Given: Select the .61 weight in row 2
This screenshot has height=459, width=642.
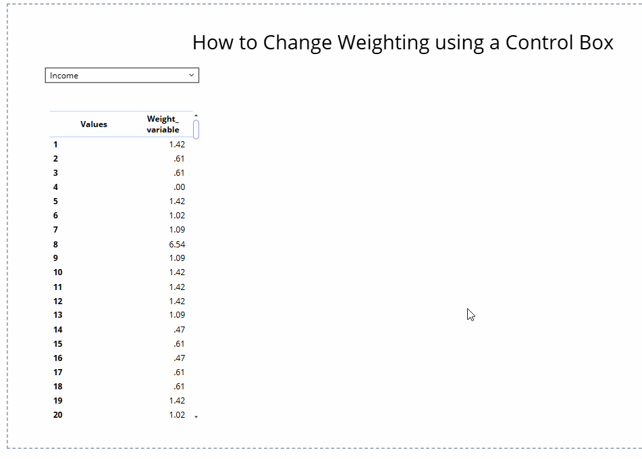Looking at the screenshot, I should pyautogui.click(x=180, y=158).
